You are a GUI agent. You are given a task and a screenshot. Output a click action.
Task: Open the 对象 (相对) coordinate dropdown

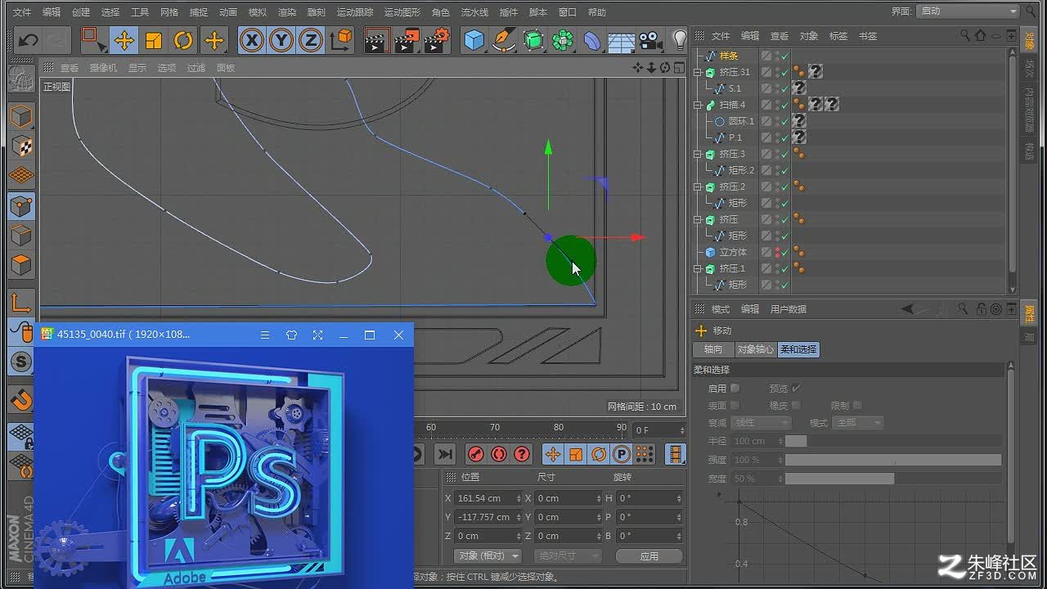click(x=488, y=556)
